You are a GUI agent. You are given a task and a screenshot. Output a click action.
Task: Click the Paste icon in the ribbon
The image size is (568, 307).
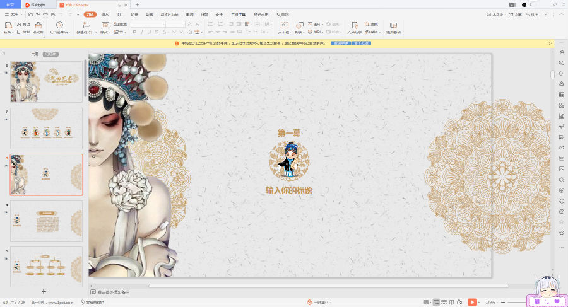click(8, 25)
